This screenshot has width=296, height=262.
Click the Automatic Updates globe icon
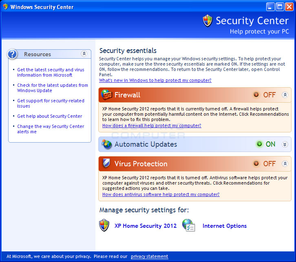click(x=107, y=144)
